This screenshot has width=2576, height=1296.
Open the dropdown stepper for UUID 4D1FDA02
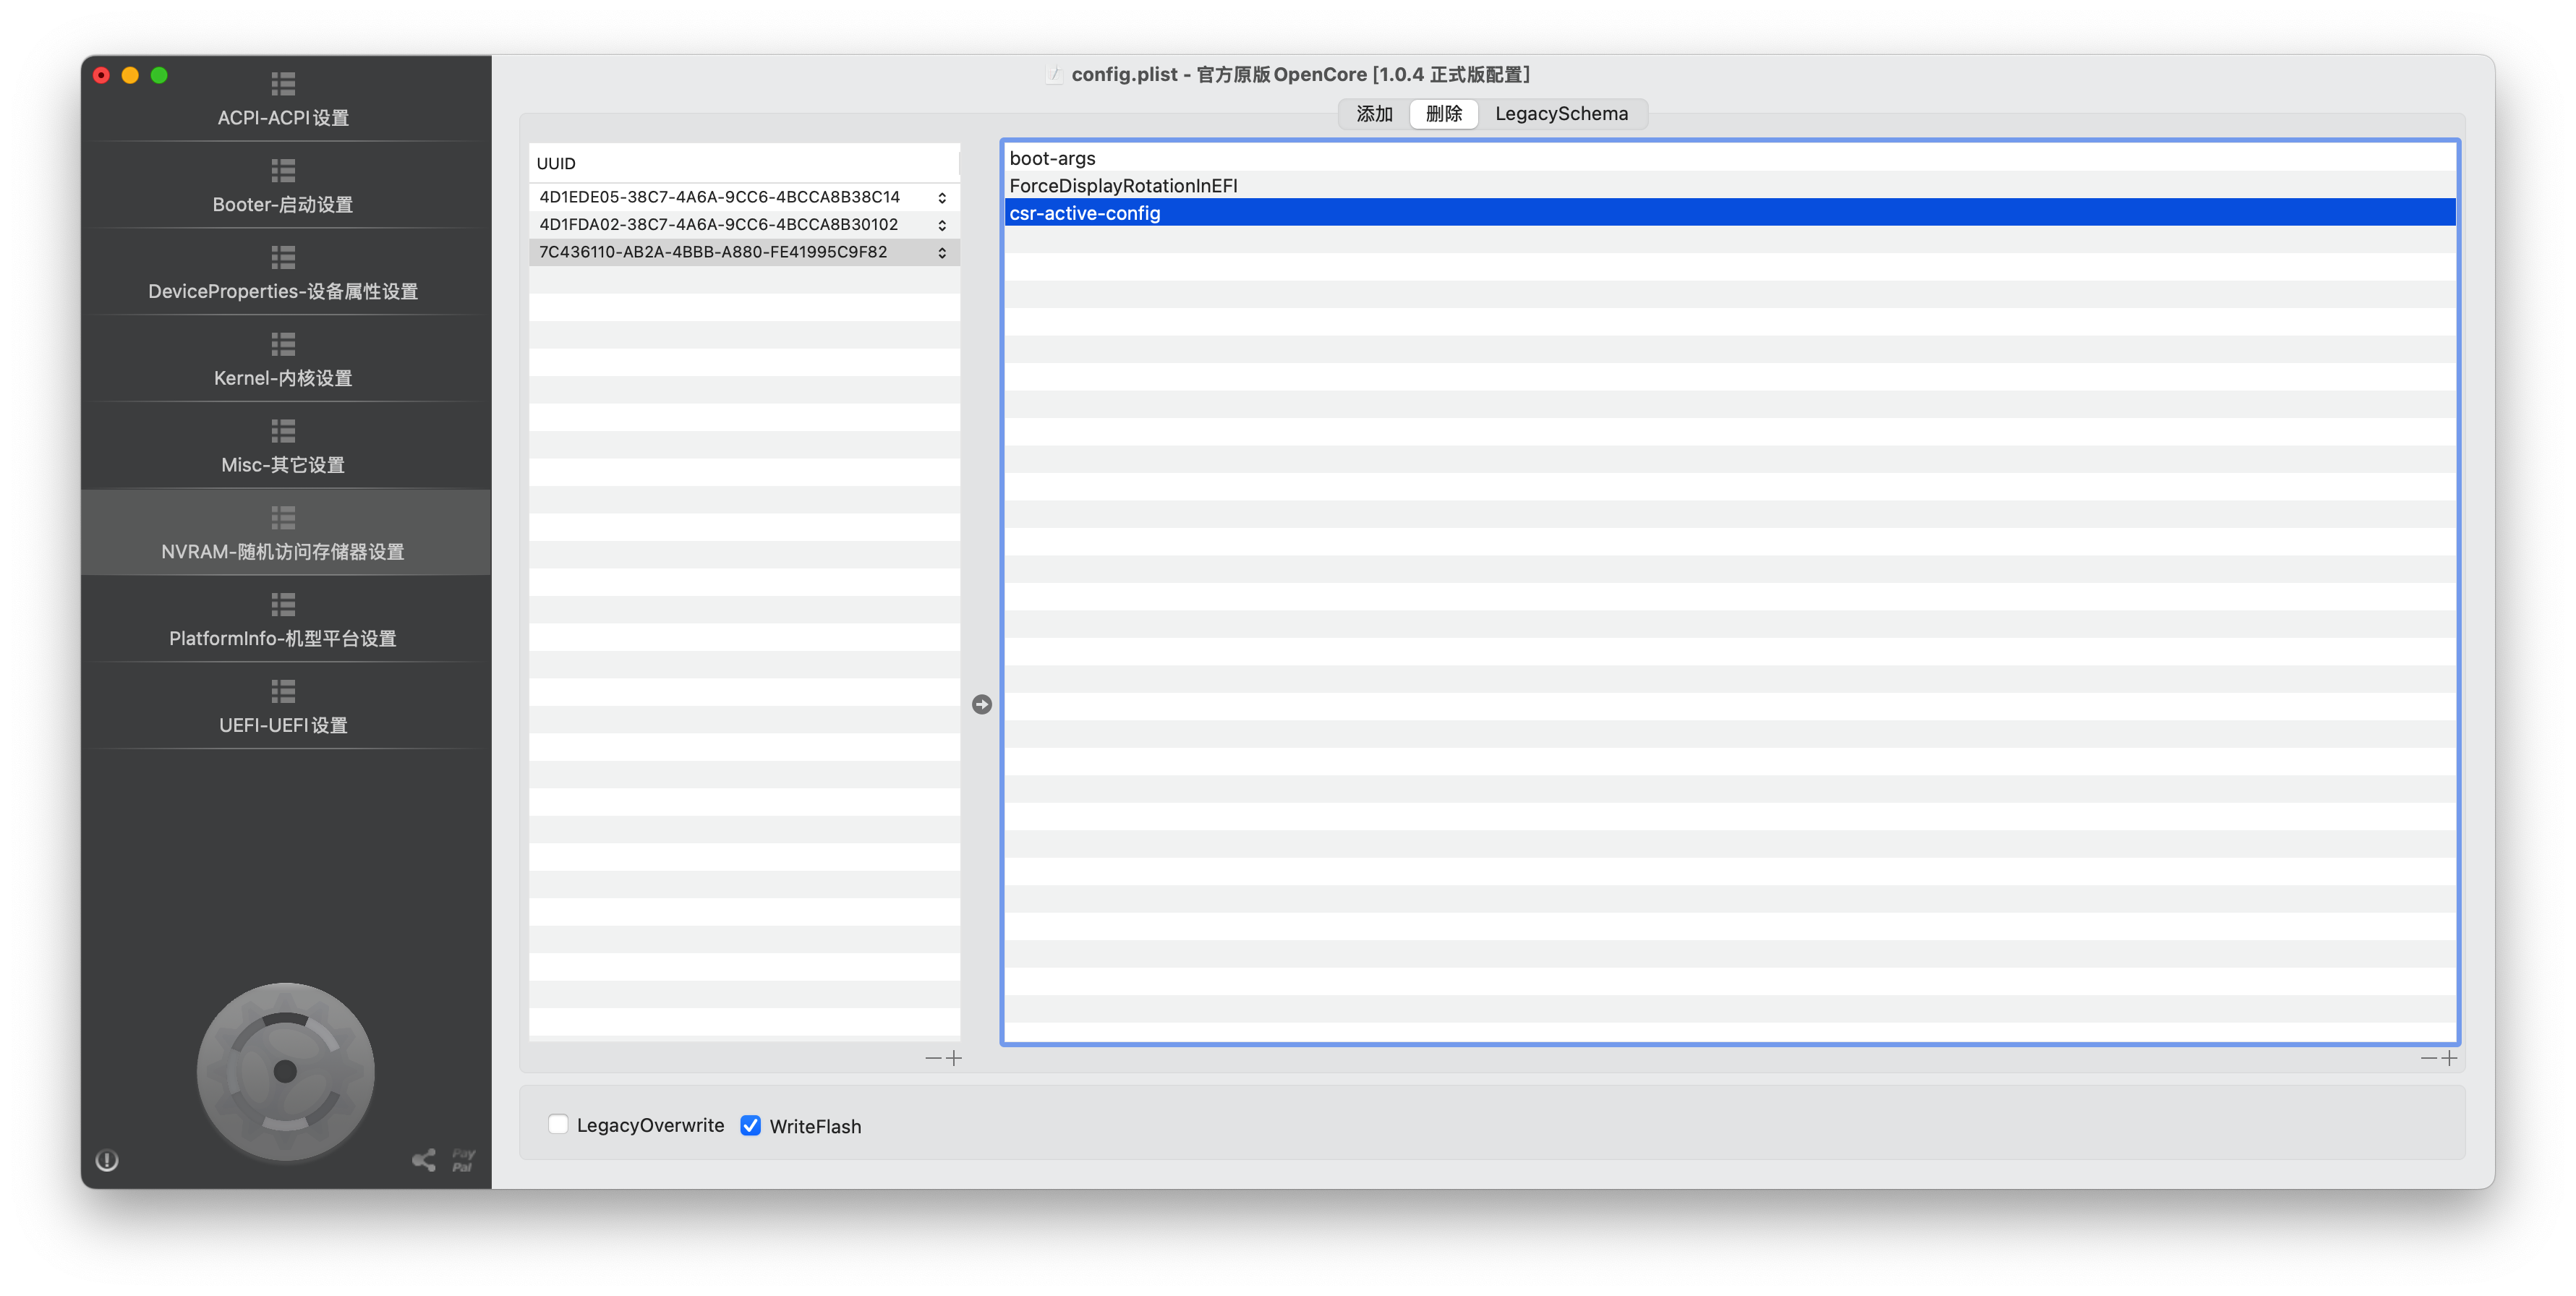click(x=942, y=225)
